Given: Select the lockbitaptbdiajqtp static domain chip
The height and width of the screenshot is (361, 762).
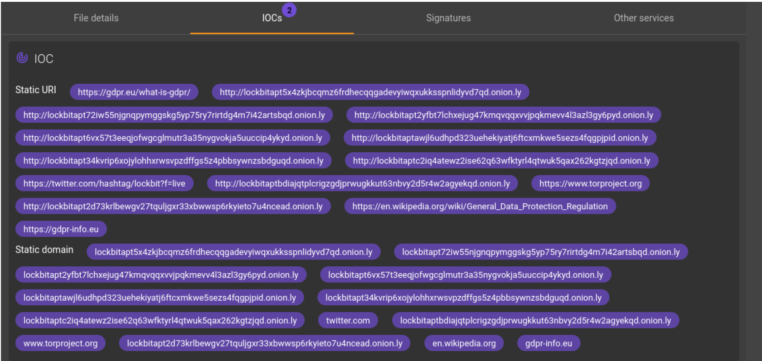Looking at the screenshot, I should (x=535, y=321).
